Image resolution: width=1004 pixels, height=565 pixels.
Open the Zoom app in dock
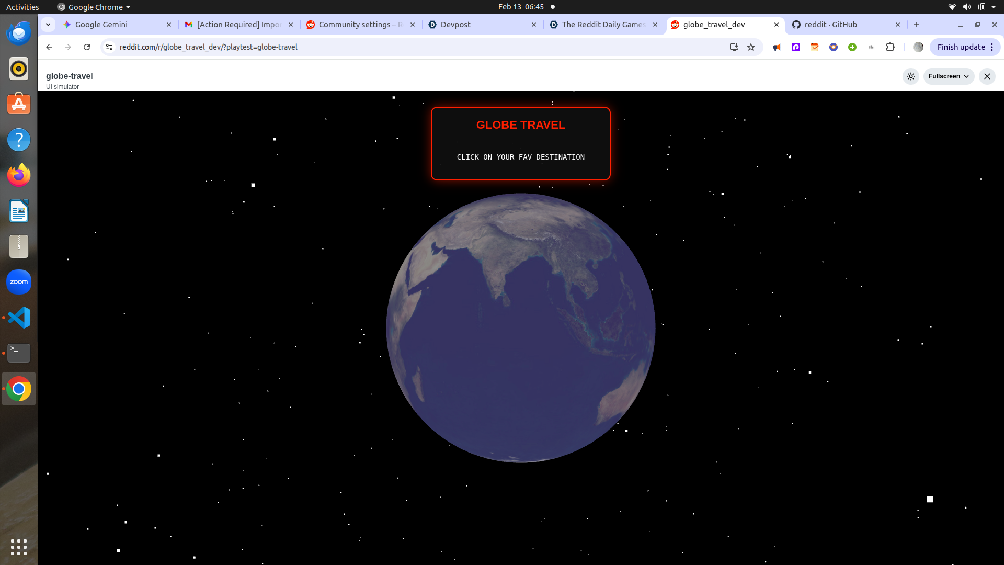pos(19,282)
